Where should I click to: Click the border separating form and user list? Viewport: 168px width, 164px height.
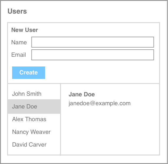84,83
